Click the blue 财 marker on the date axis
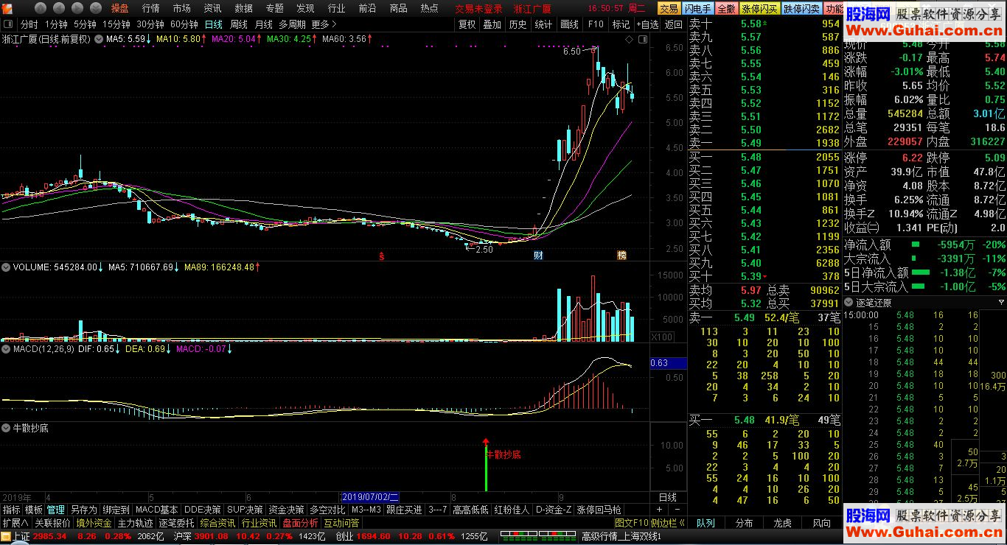Image resolution: width=1007 pixels, height=545 pixels. [x=539, y=256]
